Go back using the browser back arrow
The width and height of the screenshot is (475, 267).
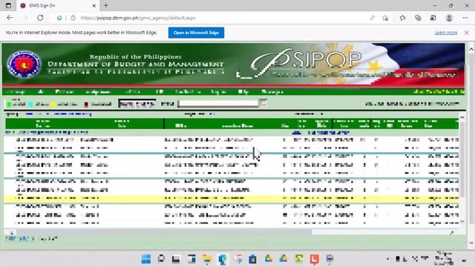10,18
